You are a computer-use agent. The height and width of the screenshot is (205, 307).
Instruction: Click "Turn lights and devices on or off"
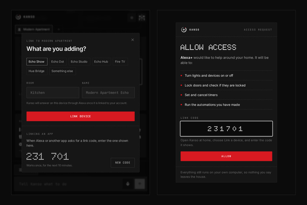pyautogui.click(x=209, y=76)
